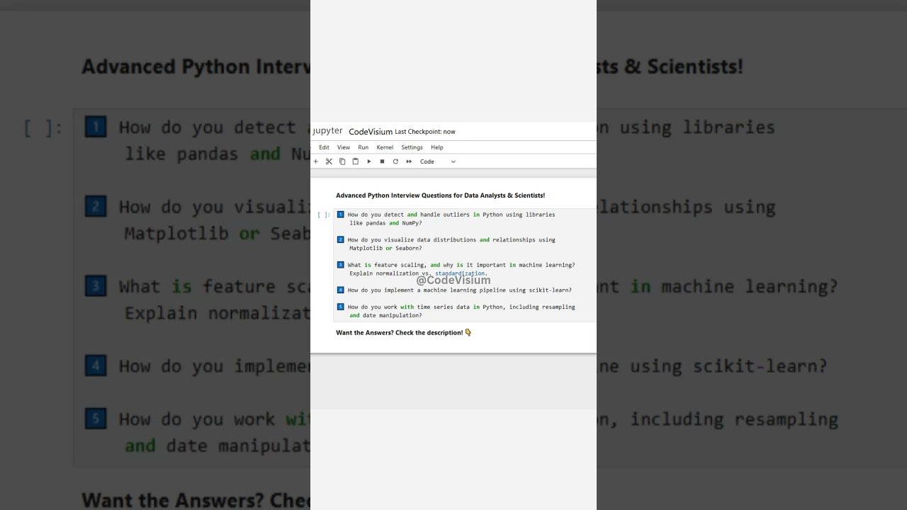Click the Jupyter logo
The image size is (907, 510).
point(327,131)
